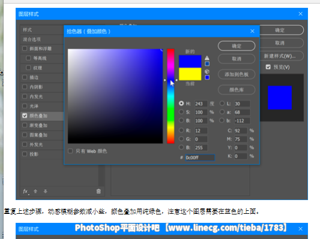Click the out-of-gamut warning triangle icon
Screen dimensions: 320x239
207,58
